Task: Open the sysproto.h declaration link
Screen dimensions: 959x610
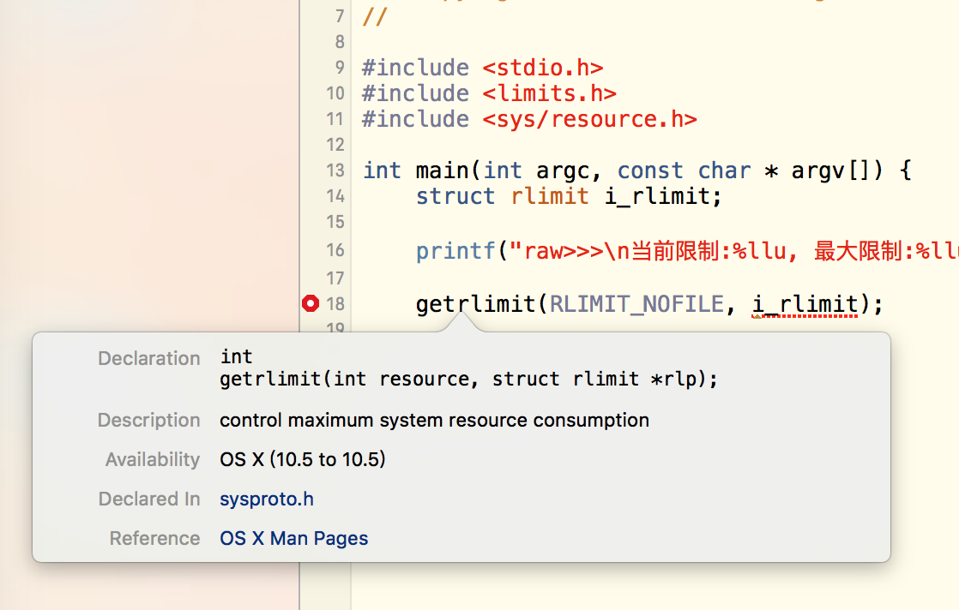Action: [267, 499]
